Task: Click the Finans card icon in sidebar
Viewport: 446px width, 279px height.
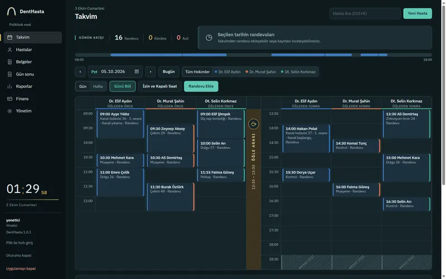Action: 9,99
